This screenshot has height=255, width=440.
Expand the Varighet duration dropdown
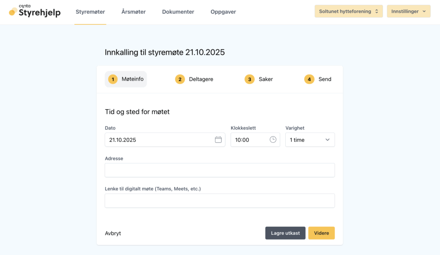point(310,140)
